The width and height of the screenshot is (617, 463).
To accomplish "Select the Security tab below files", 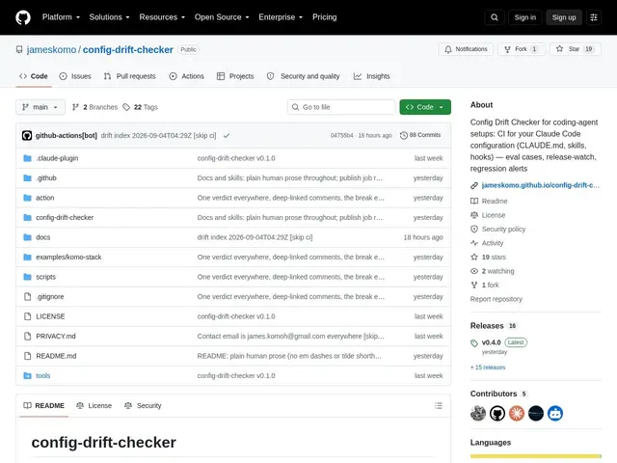I will coord(143,405).
